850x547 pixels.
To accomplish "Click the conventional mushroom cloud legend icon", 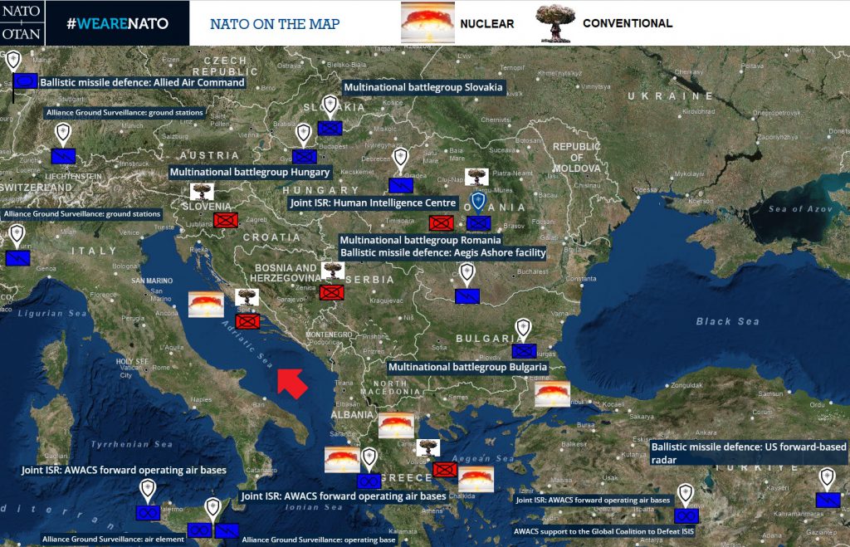I will pyautogui.click(x=555, y=23).
